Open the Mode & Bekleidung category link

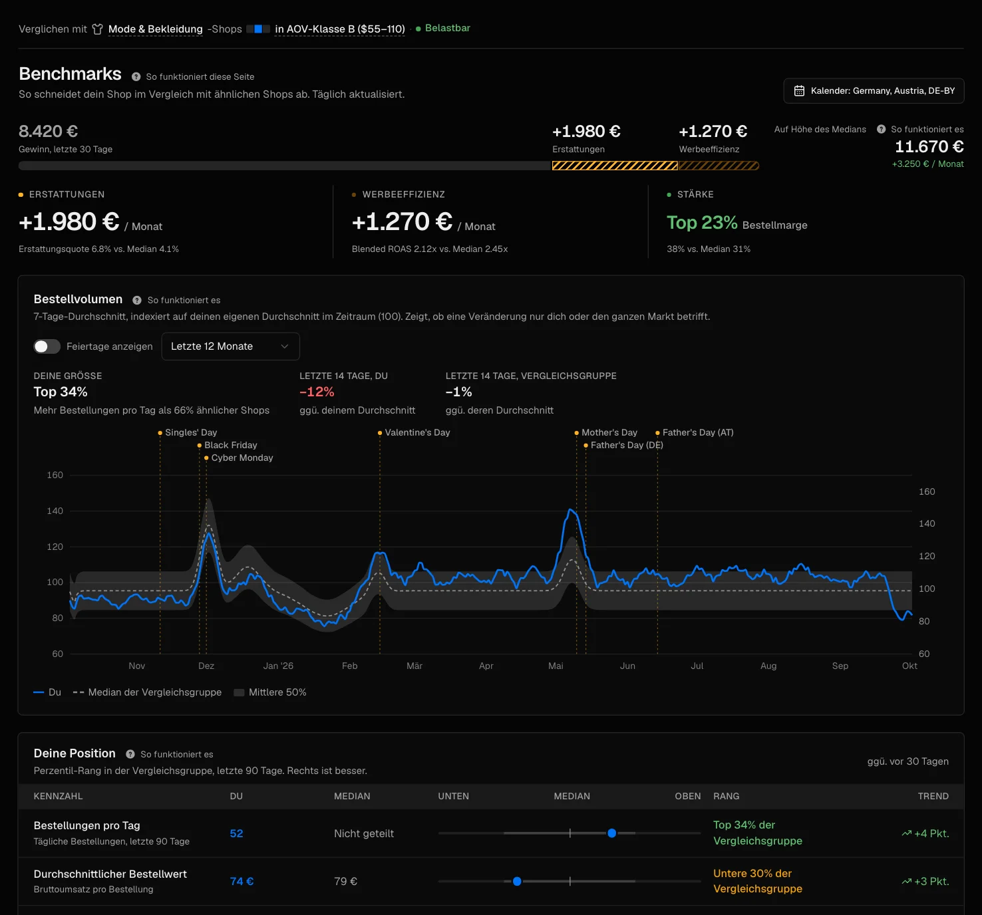point(156,29)
